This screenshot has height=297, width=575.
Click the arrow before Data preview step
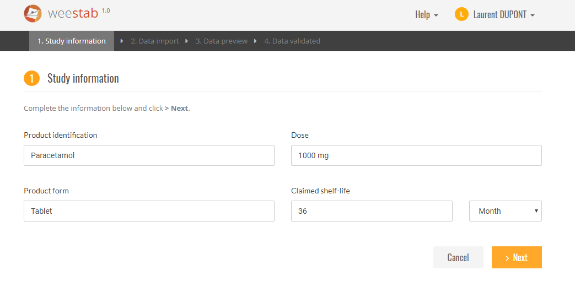(187, 41)
